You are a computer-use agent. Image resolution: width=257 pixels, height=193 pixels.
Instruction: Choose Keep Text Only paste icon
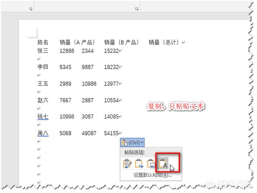click(163, 164)
